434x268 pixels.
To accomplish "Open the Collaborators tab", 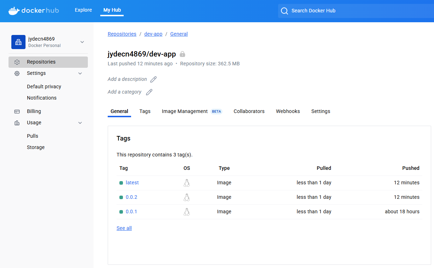I will (x=249, y=111).
